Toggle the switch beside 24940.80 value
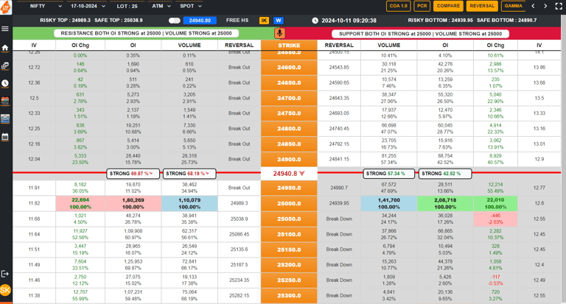 click(x=175, y=21)
